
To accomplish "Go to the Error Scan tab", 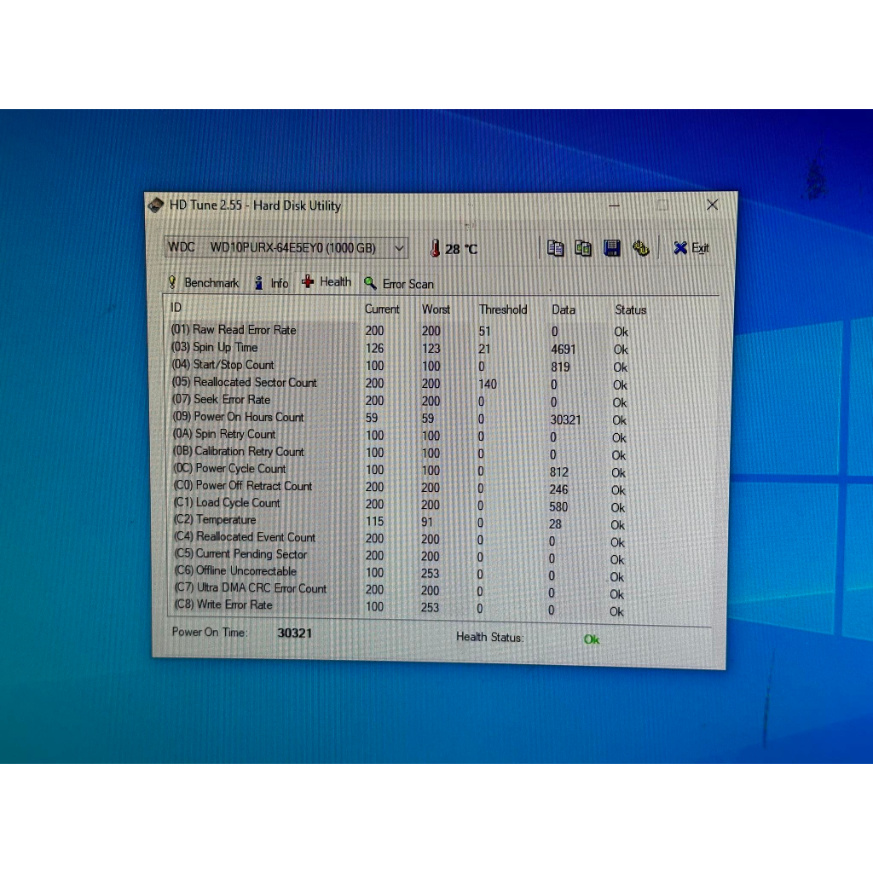I will pyautogui.click(x=399, y=284).
